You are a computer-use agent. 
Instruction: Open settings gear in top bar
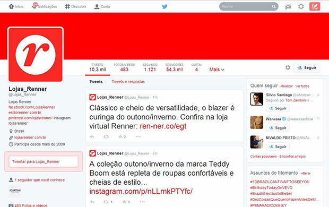(x=301, y=6)
